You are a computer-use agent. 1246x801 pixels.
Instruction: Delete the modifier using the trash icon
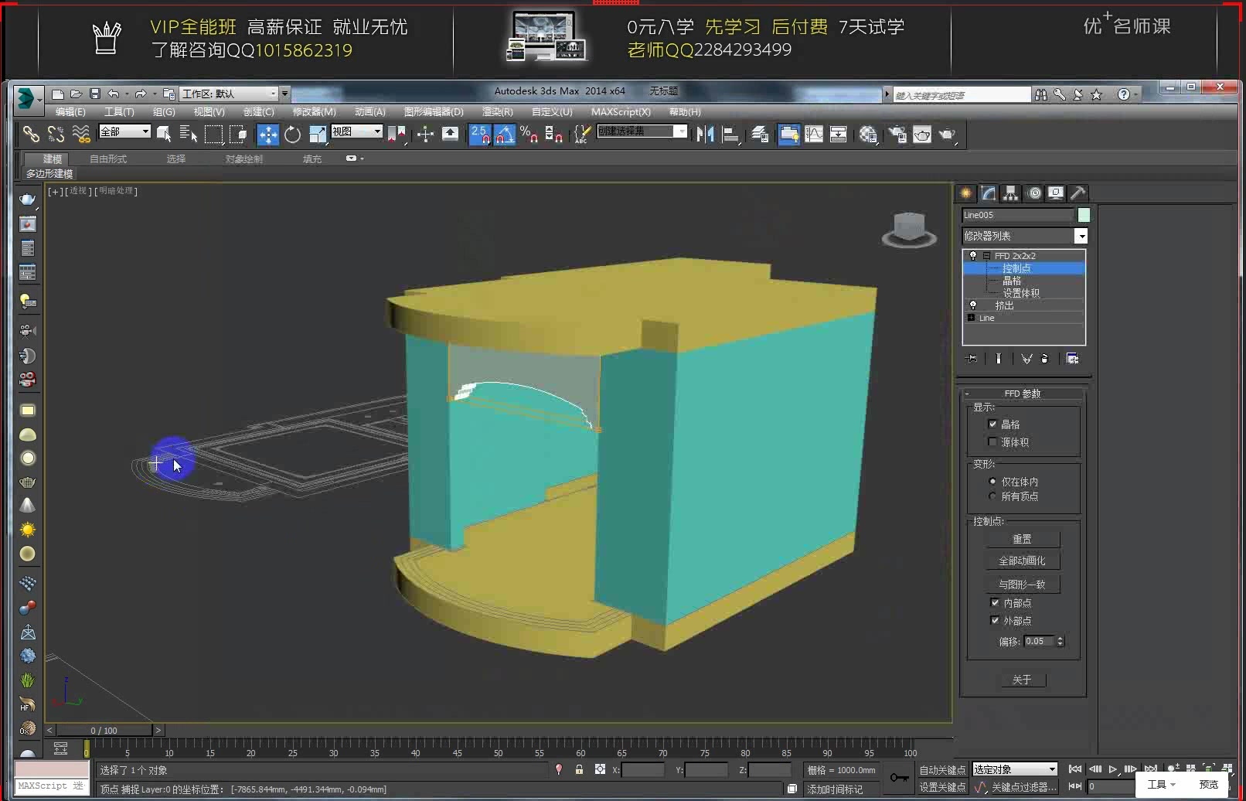(1044, 358)
